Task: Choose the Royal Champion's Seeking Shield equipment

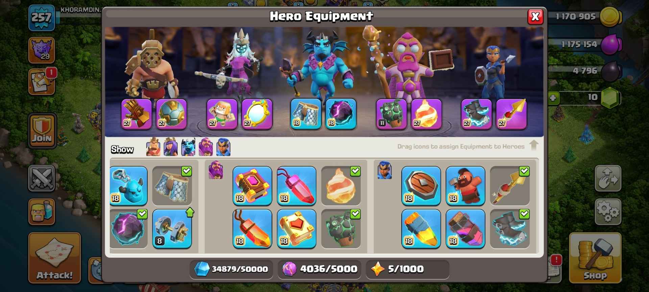Action: point(421,186)
